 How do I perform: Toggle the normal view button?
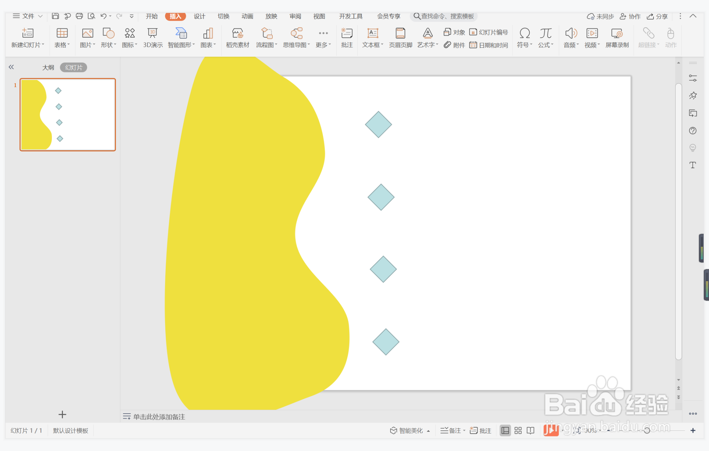click(x=505, y=430)
